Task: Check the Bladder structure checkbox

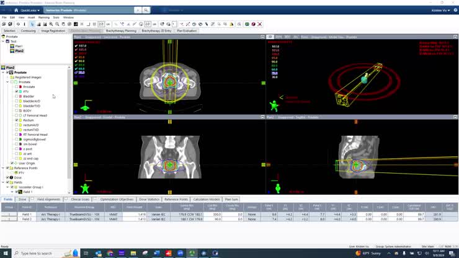Action: tap(17, 96)
